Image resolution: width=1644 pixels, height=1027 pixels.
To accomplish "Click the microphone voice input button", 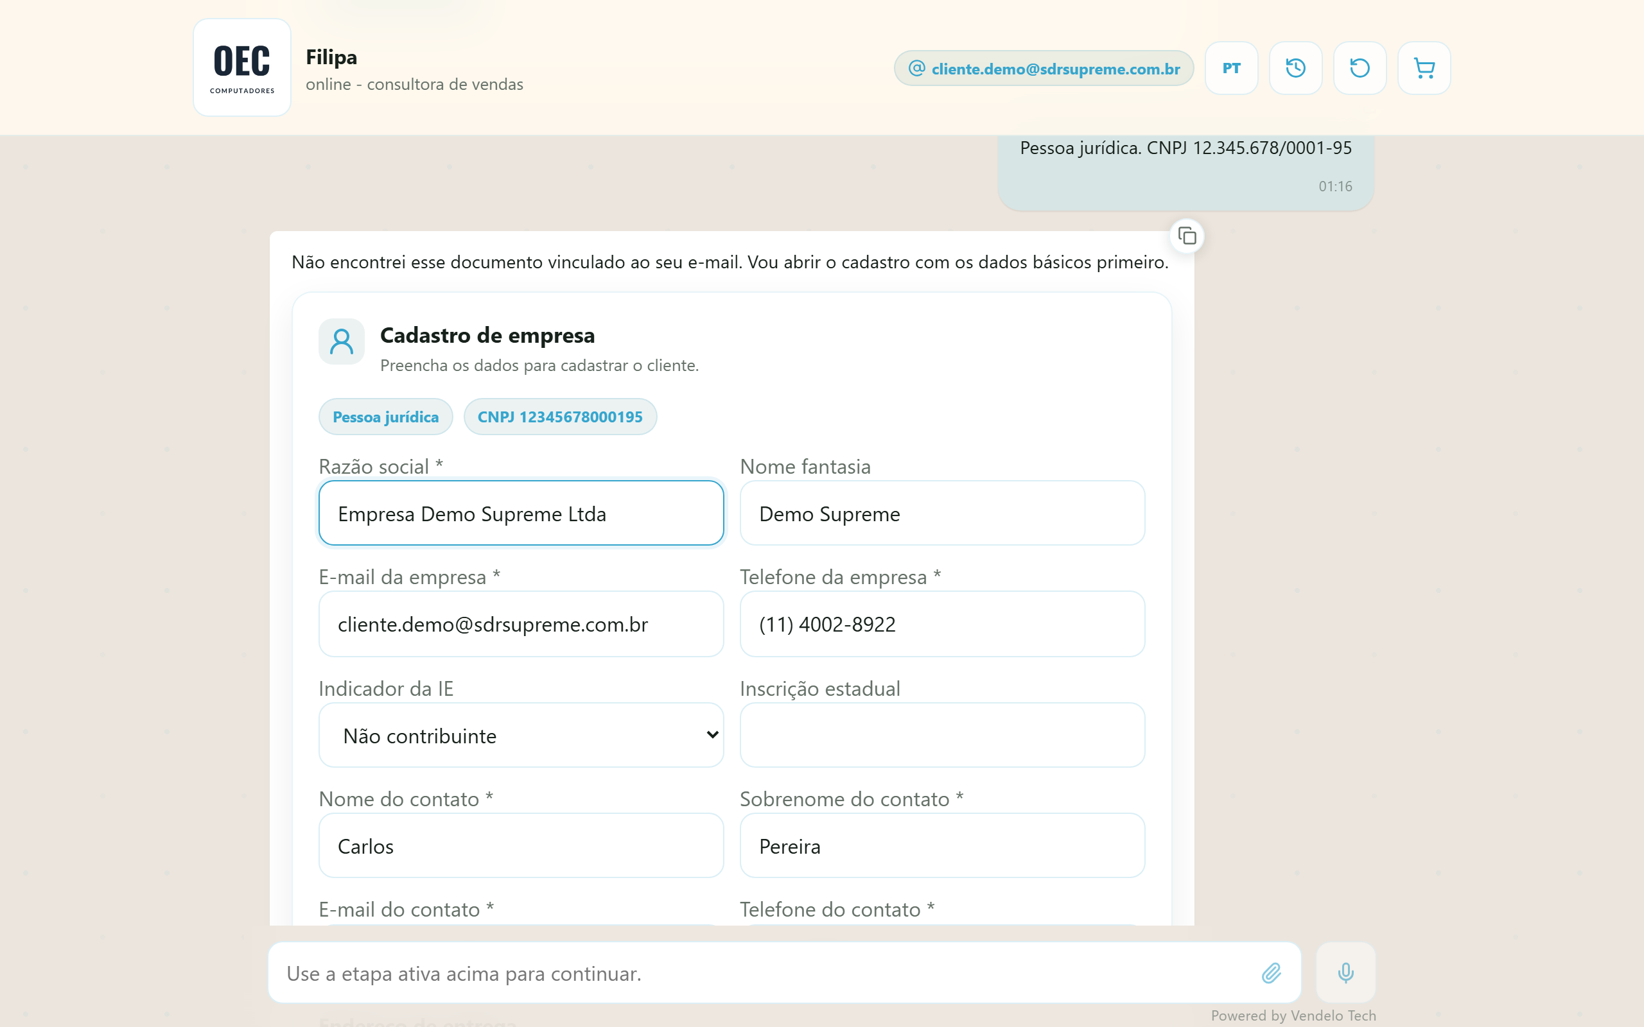I will tap(1345, 972).
